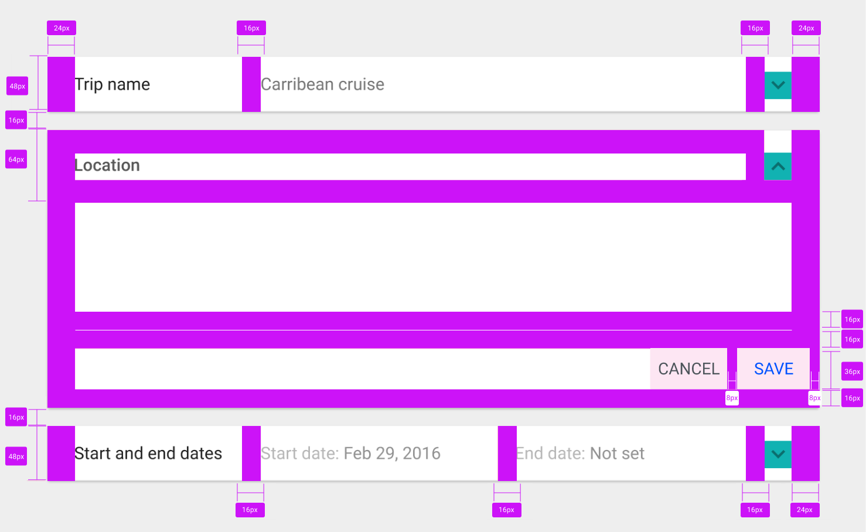Click the Location heading
This screenshot has width=866, height=532.
(x=107, y=165)
